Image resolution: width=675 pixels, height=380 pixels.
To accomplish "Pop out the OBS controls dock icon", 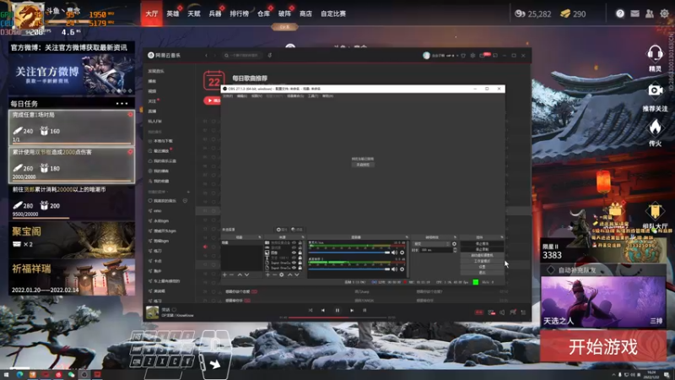I will 501,237.
